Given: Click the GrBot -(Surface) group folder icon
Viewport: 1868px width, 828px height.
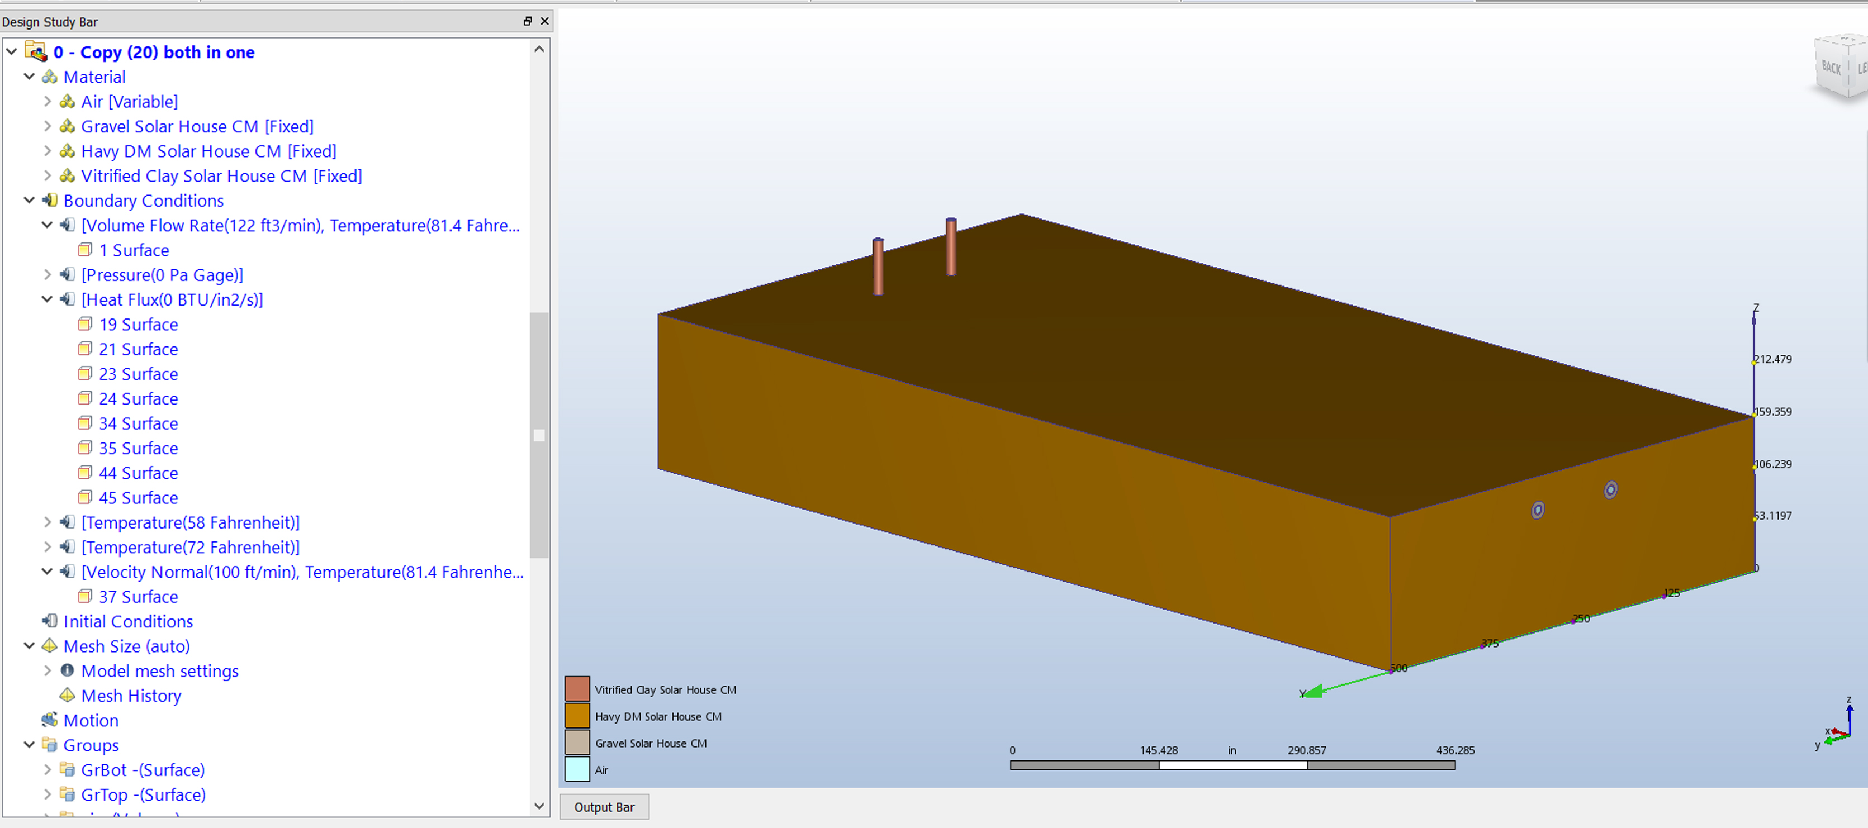Looking at the screenshot, I should [68, 769].
